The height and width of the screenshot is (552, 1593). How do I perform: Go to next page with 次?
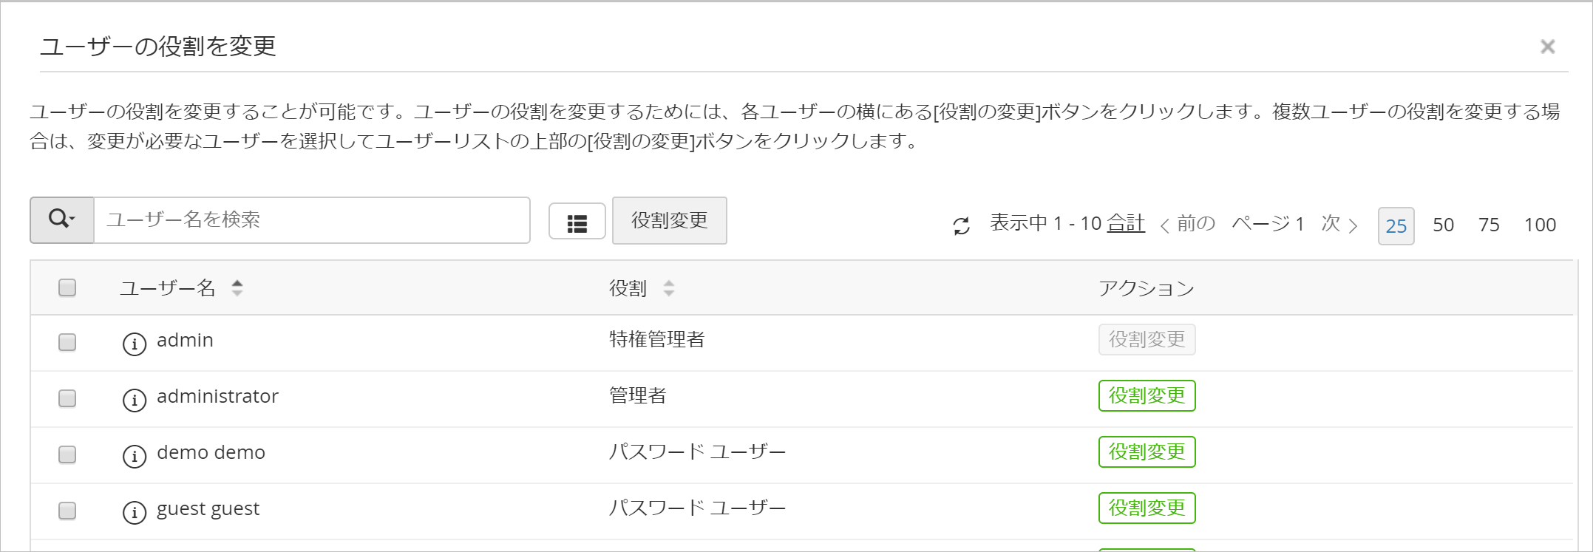pos(1339,224)
